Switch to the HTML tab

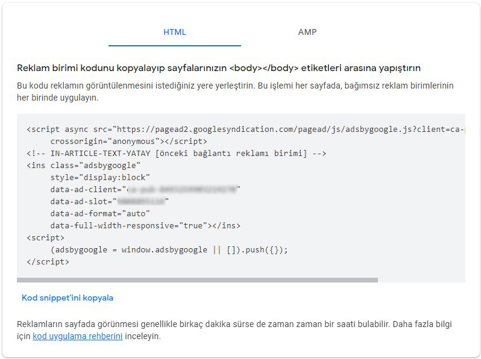point(175,32)
